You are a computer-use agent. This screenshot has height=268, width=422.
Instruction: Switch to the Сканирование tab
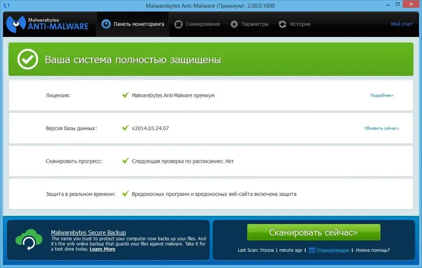coord(197,24)
